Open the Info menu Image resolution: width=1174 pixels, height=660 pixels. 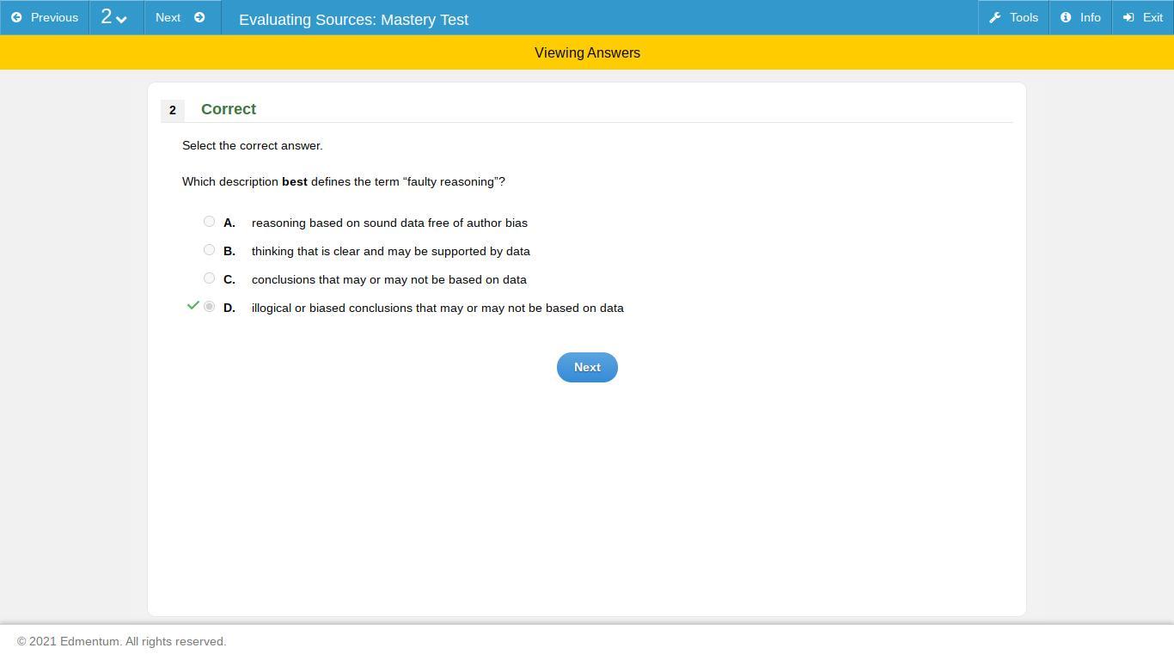click(x=1080, y=17)
